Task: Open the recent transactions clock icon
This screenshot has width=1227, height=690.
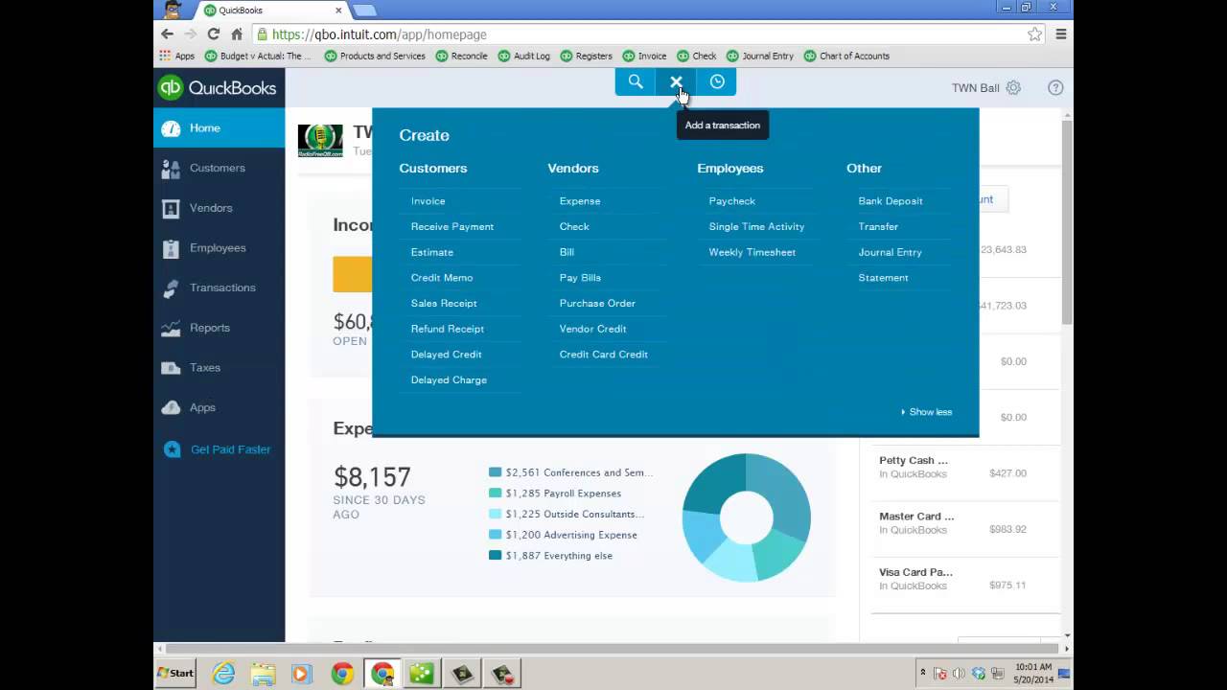Action: [x=717, y=82]
